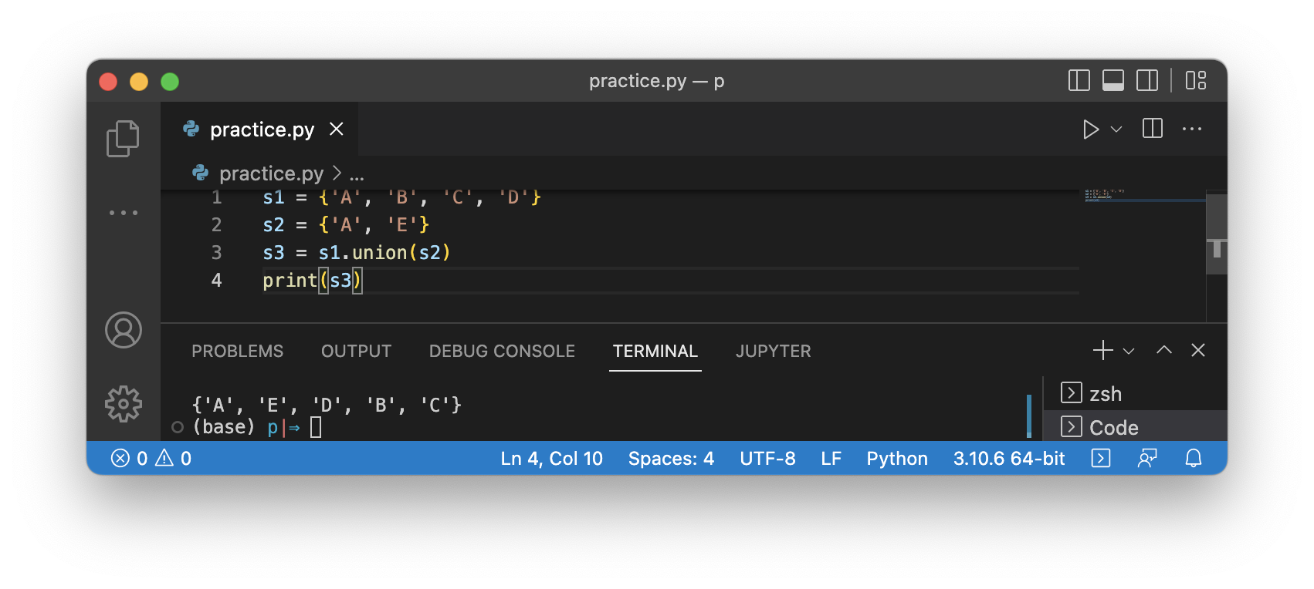Select the Python language mode button
This screenshot has width=1314, height=589.
[x=896, y=459]
